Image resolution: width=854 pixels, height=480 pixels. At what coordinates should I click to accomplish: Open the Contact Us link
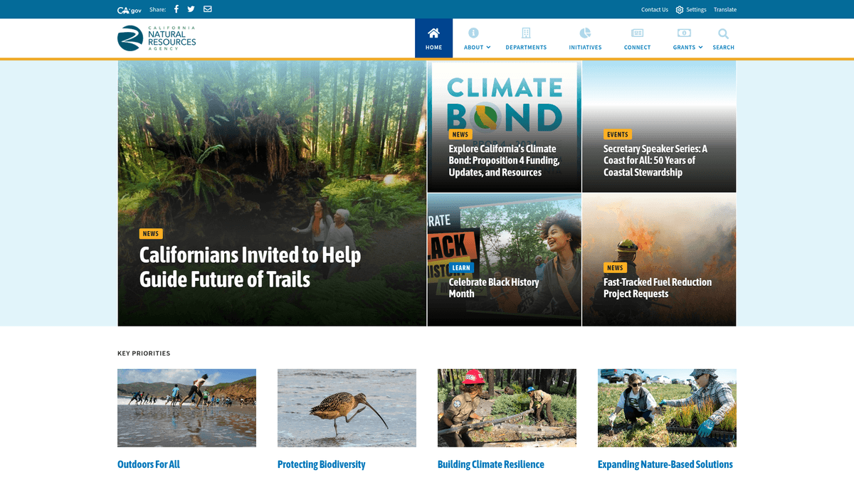(654, 9)
